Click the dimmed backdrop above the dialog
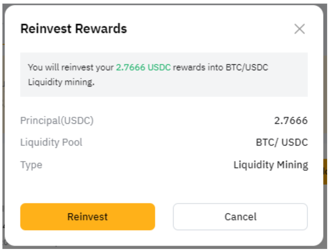Viewport: 329px width, 251px height. (x=164, y=2)
